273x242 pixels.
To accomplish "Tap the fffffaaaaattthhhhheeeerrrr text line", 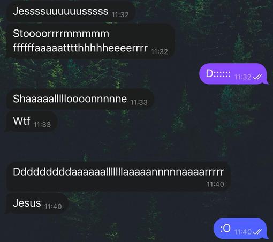I will pyautogui.click(x=80, y=48).
